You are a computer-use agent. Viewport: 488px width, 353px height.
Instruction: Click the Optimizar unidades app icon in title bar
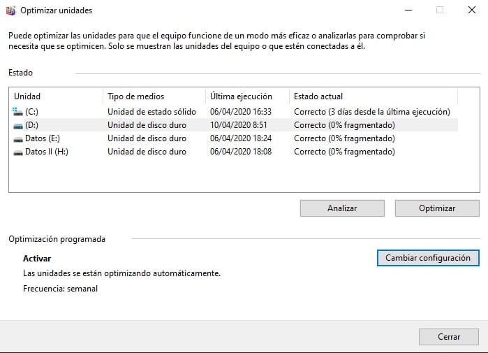10,10
